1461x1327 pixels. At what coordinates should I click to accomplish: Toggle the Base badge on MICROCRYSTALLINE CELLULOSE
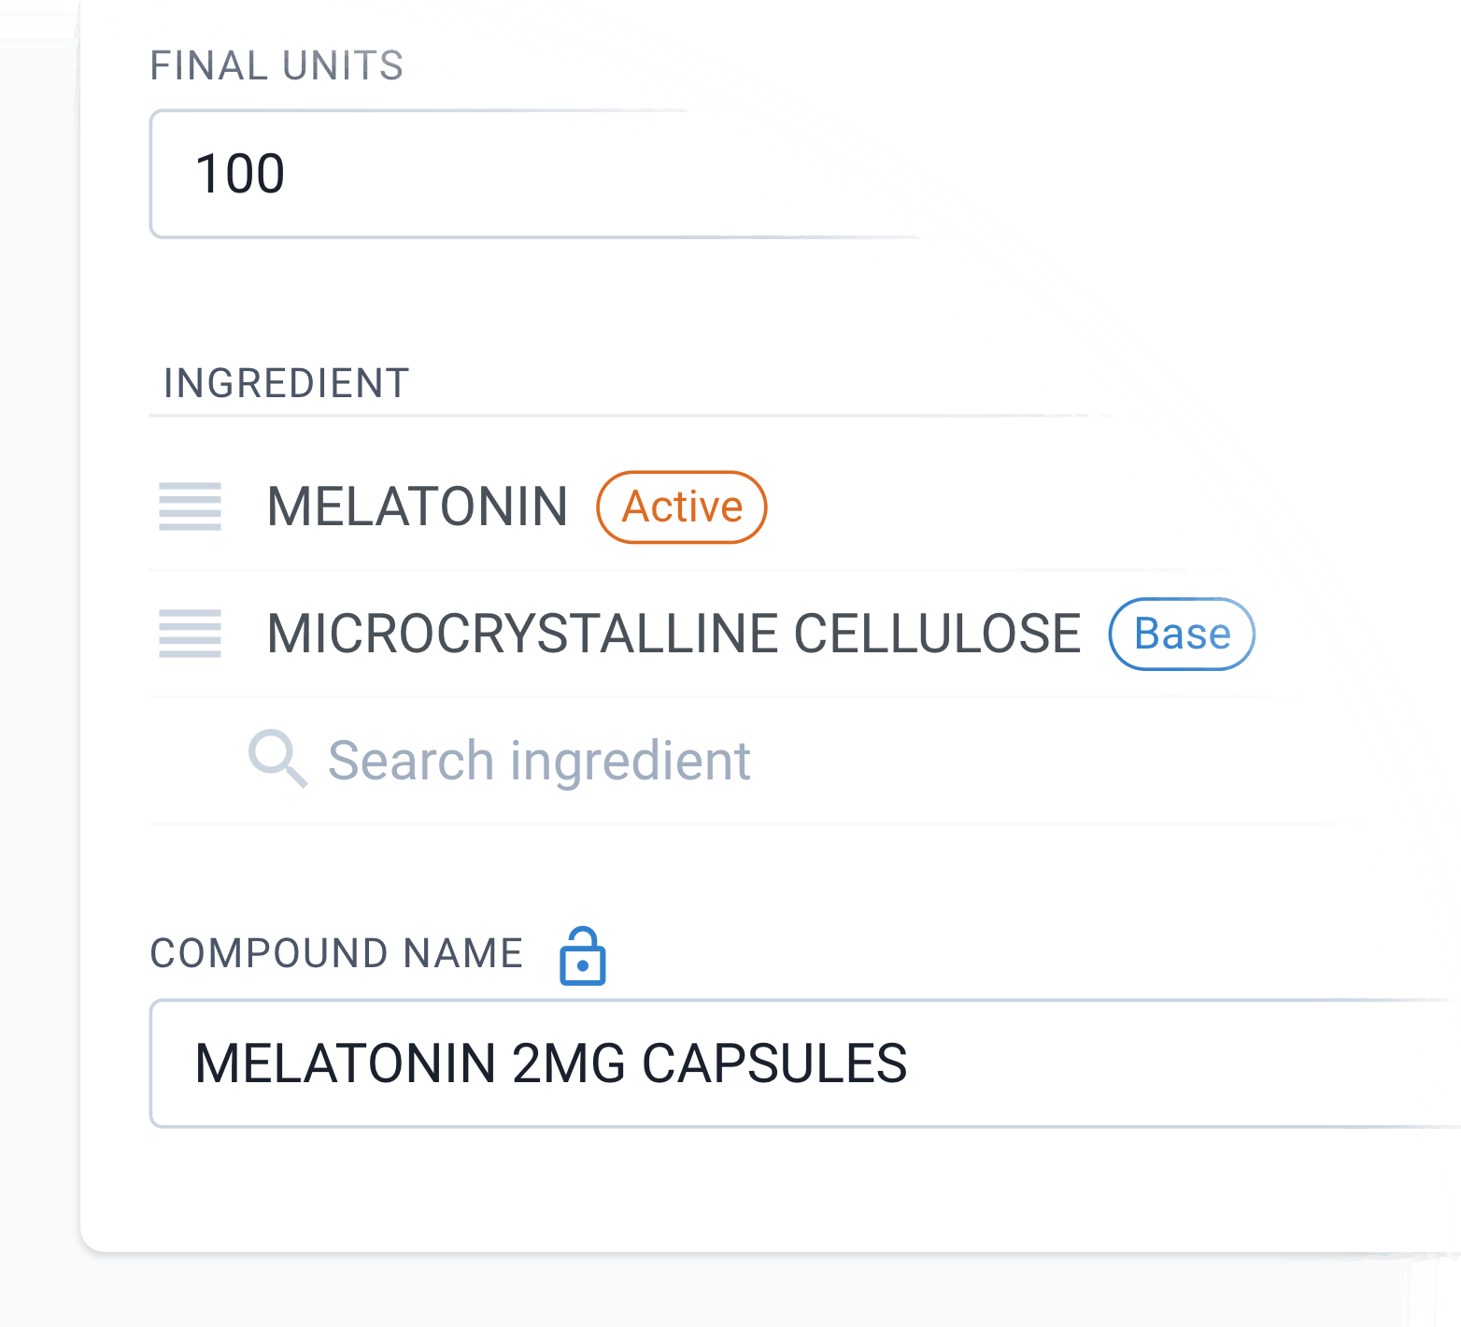click(x=1182, y=635)
